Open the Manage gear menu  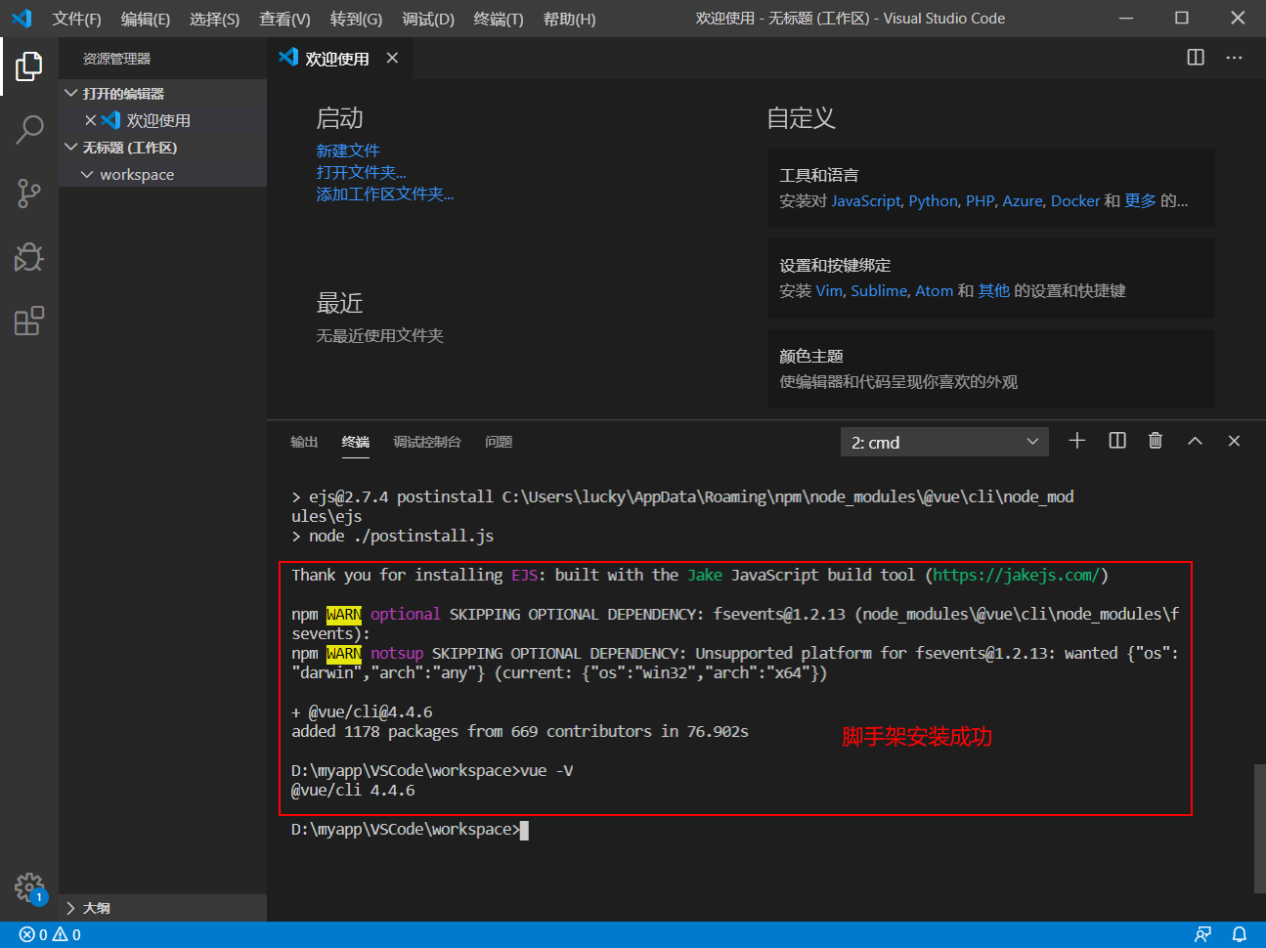coord(29,887)
